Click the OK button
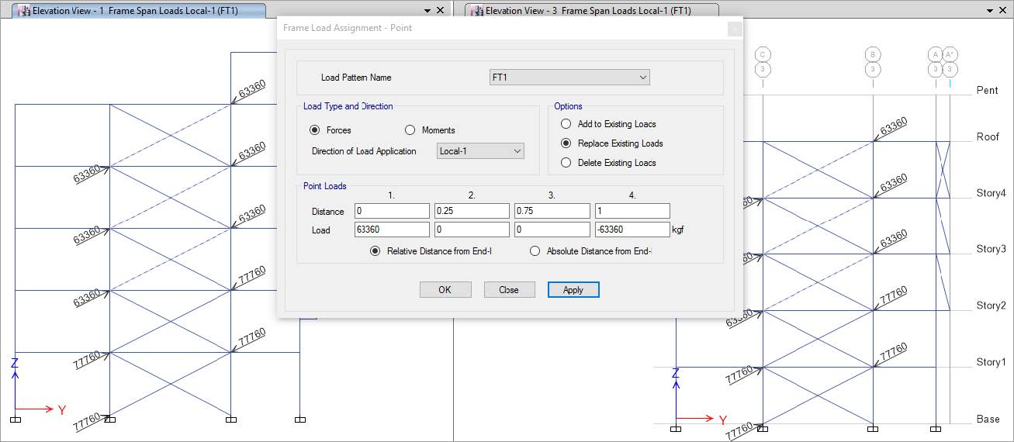The width and height of the screenshot is (1014, 442). point(445,289)
